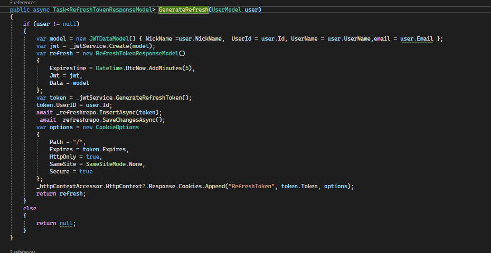491x253 pixels.
Task: Click the UserID member of token
Action: (66, 105)
